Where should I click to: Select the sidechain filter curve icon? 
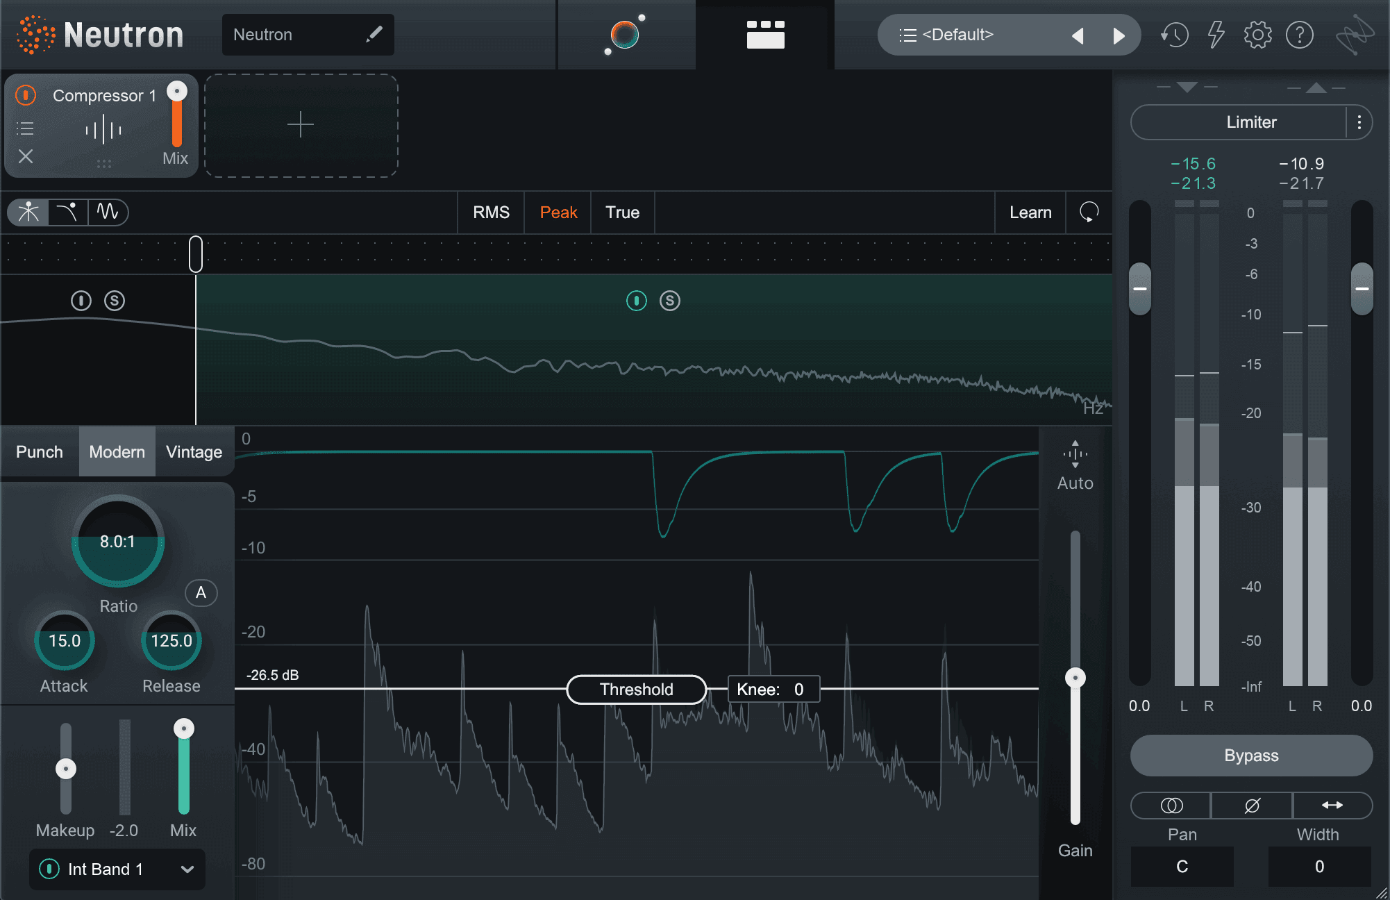point(68,212)
